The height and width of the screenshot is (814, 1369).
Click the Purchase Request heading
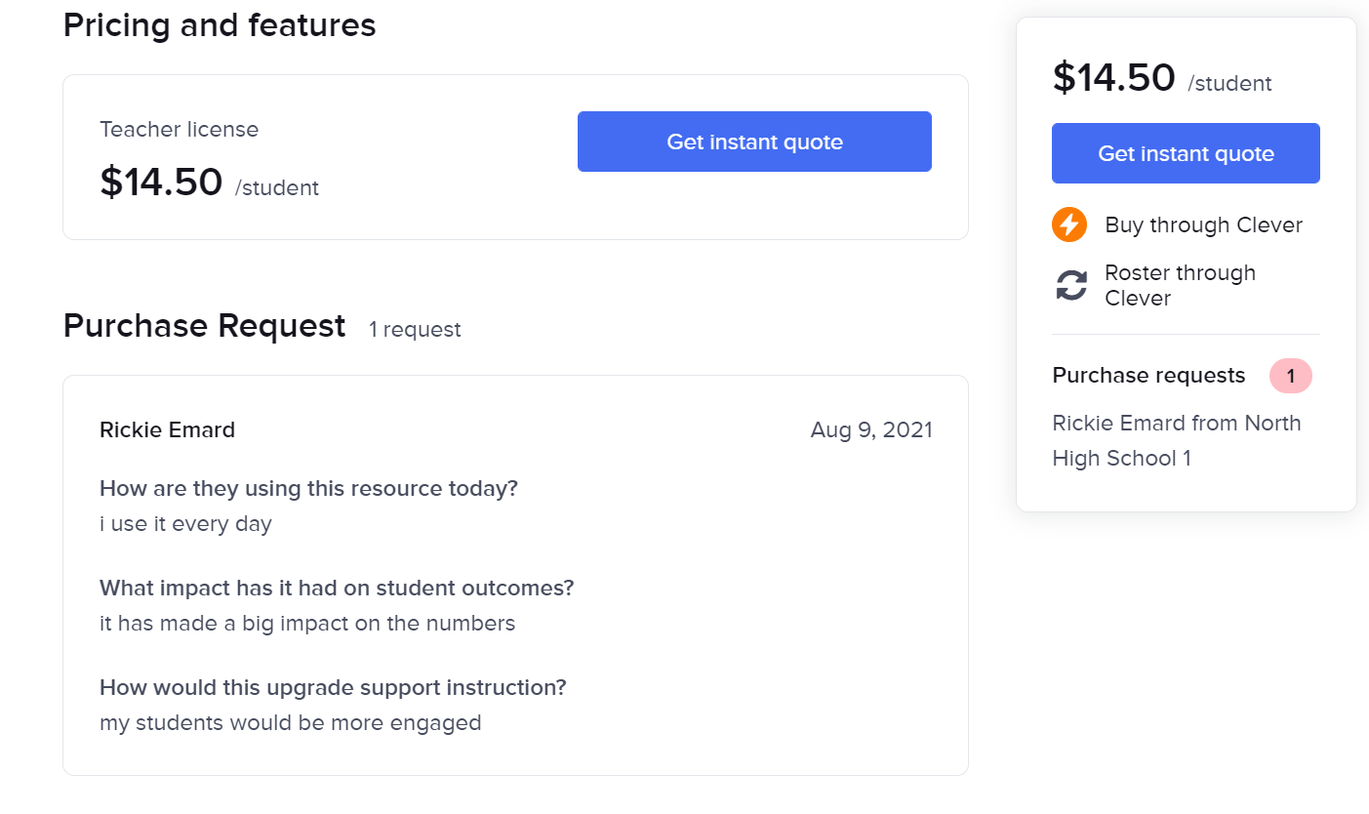coord(204,326)
